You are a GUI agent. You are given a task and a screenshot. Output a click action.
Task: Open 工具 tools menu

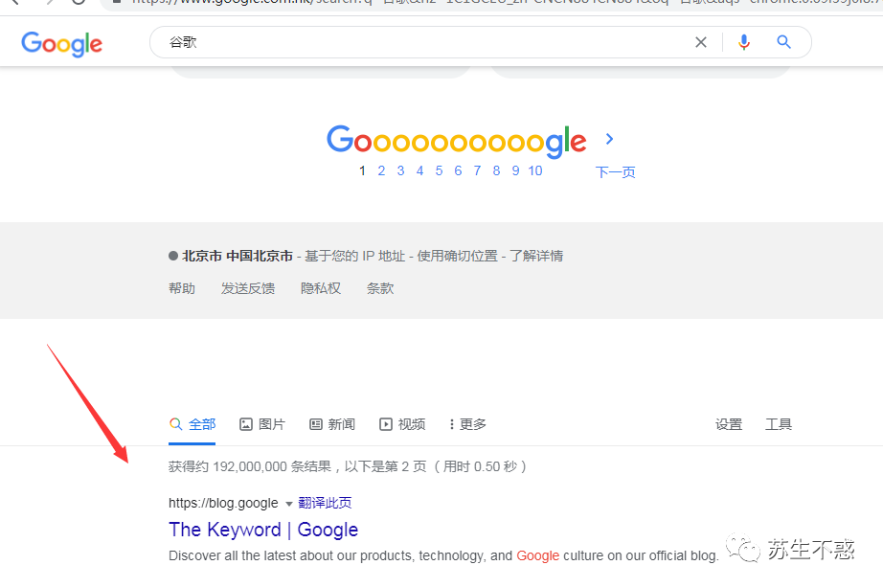tap(779, 424)
